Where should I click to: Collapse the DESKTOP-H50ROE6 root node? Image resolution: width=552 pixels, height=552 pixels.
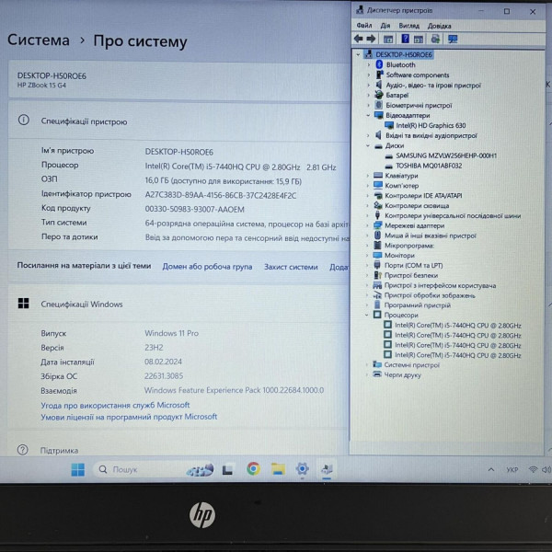pos(358,54)
